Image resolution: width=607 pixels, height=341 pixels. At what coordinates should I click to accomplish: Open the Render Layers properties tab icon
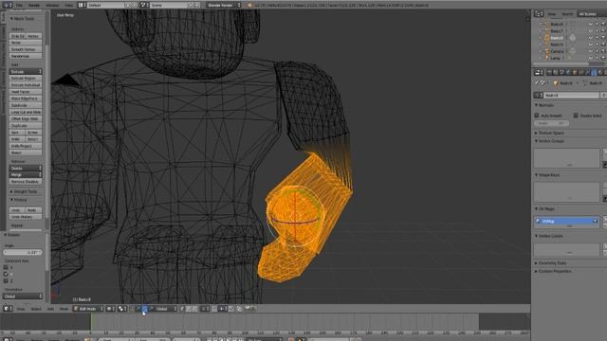click(556, 72)
